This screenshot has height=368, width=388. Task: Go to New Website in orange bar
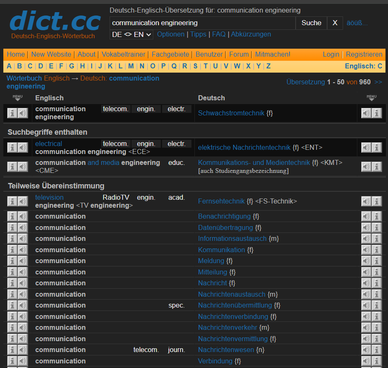[51, 54]
